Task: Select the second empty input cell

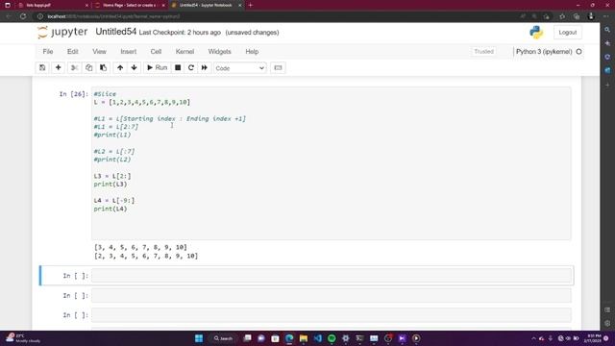Action: click(x=331, y=295)
